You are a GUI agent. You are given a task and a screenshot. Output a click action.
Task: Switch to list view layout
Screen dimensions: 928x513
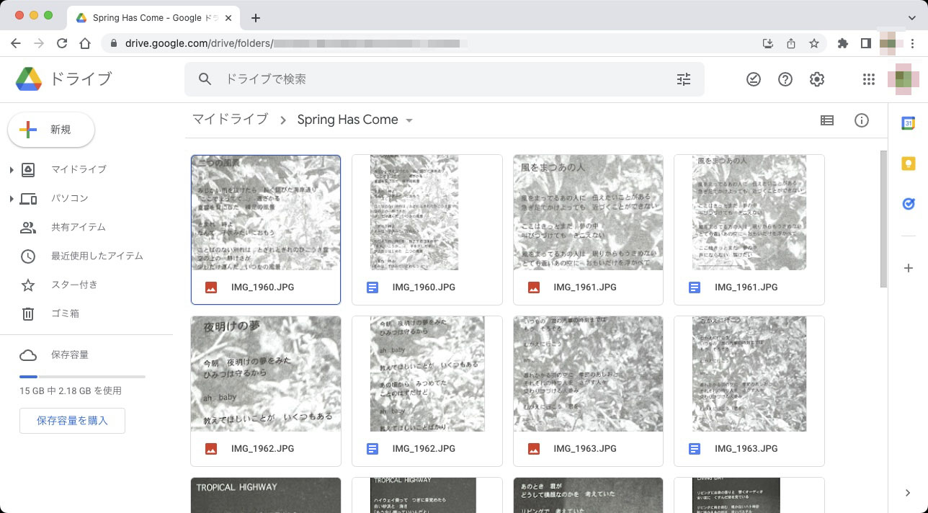pyautogui.click(x=827, y=120)
